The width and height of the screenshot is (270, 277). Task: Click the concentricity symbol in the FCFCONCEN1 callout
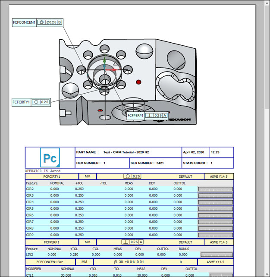pos(41,22)
